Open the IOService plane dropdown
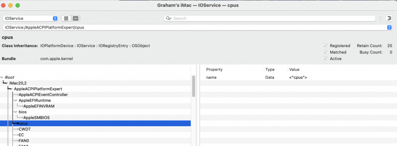The image size is (397, 146). point(30,19)
